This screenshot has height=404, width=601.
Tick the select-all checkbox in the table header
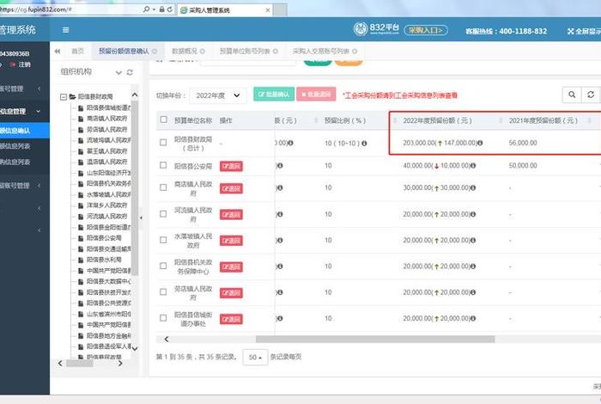coord(164,119)
